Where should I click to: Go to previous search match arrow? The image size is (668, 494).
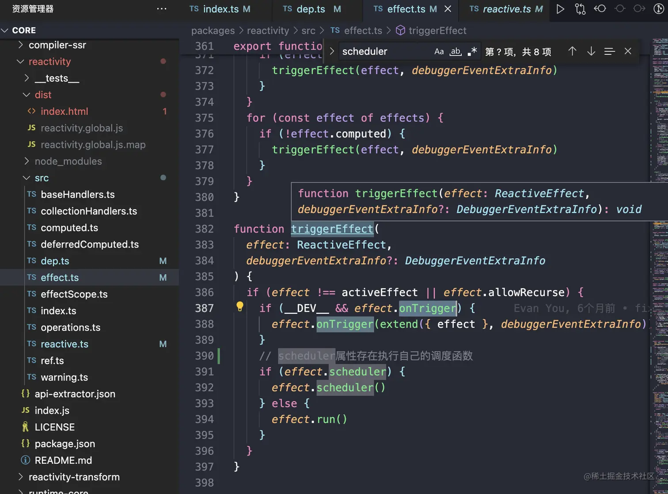click(x=572, y=51)
